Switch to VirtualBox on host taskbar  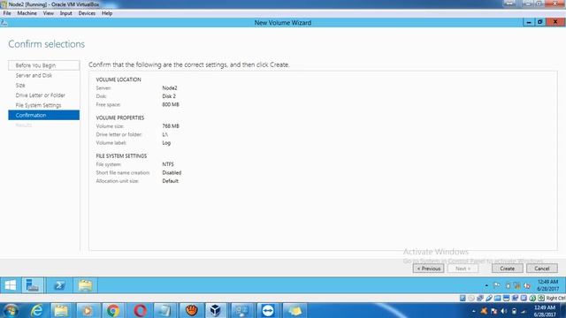click(216, 310)
